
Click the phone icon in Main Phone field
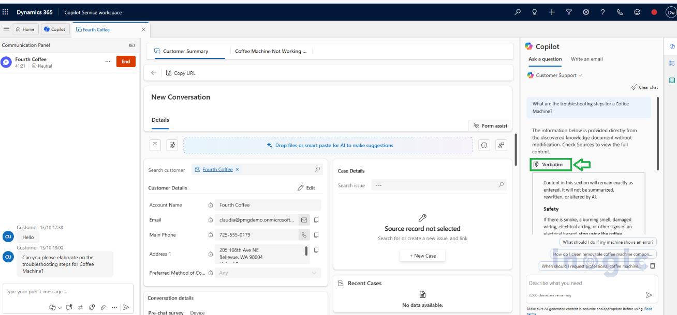point(304,234)
